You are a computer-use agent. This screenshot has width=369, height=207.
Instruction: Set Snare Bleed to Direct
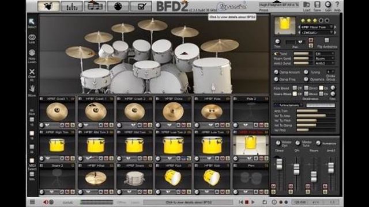[306, 94]
